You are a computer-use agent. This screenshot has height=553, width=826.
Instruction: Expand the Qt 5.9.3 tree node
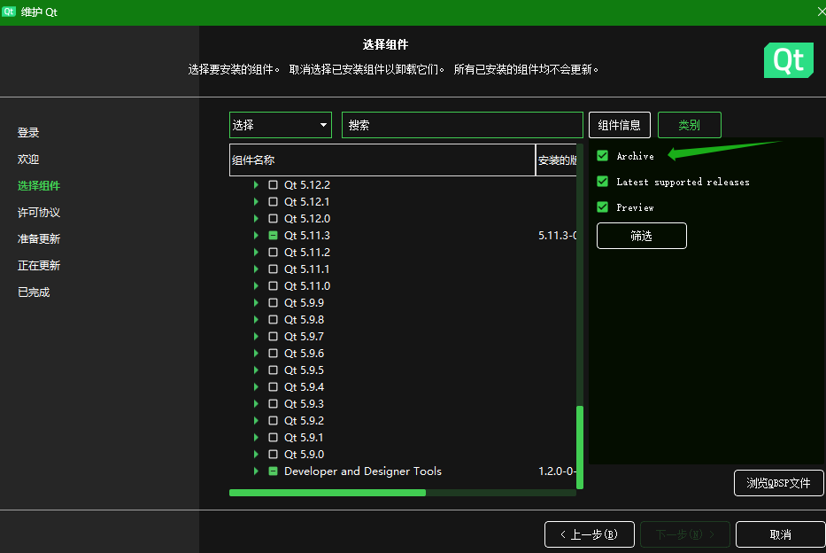[256, 404]
